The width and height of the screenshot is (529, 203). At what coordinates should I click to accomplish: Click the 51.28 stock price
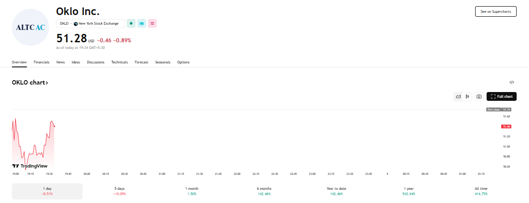pyautogui.click(x=72, y=38)
